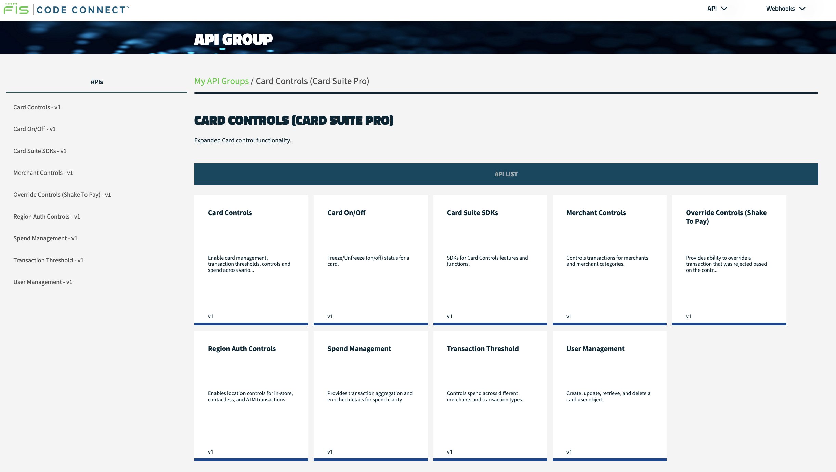Navigate back to My API Groups
Screen dimensions: 836x472
pyautogui.click(x=221, y=81)
